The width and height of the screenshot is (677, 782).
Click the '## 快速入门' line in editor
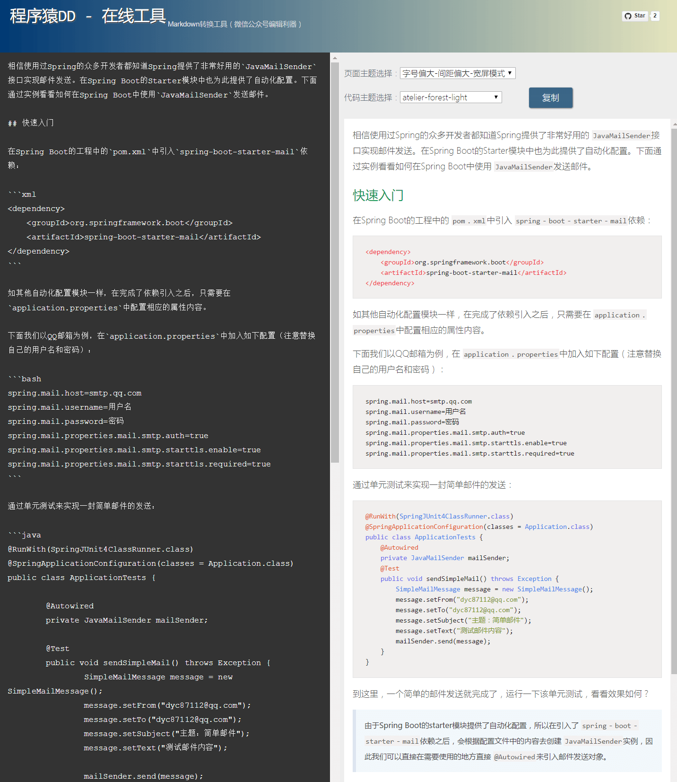click(x=31, y=123)
